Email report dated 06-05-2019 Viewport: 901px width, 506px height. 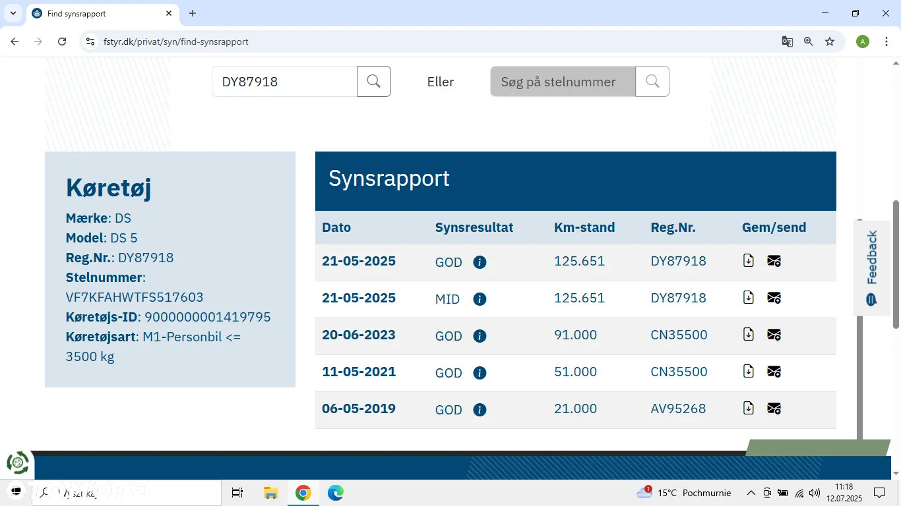[x=774, y=408]
